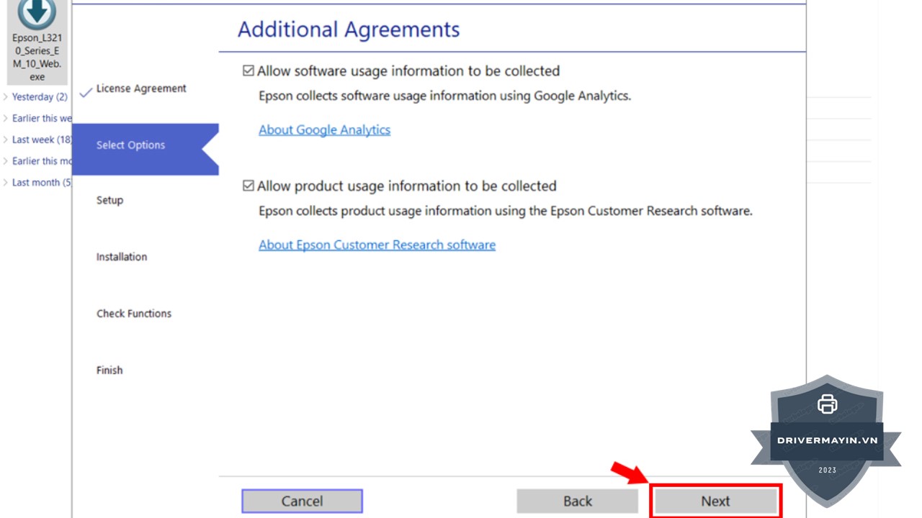Expand the Last week file group
The width and height of the screenshot is (922, 518).
[6, 140]
